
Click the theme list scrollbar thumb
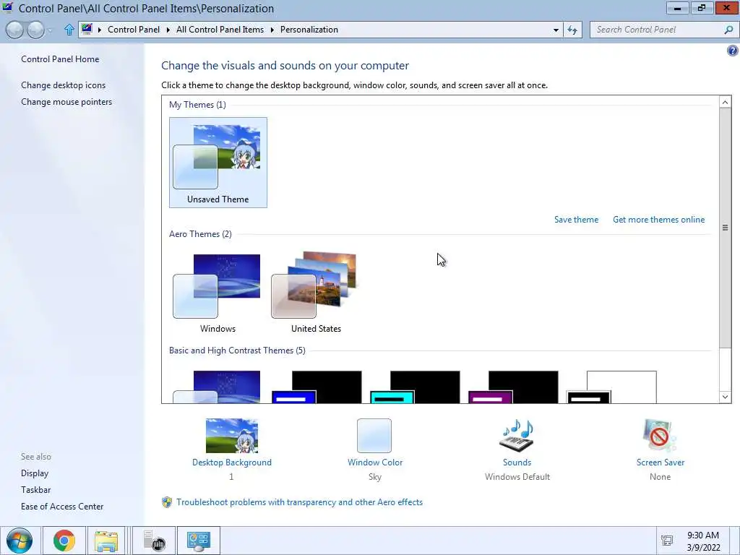pos(726,228)
